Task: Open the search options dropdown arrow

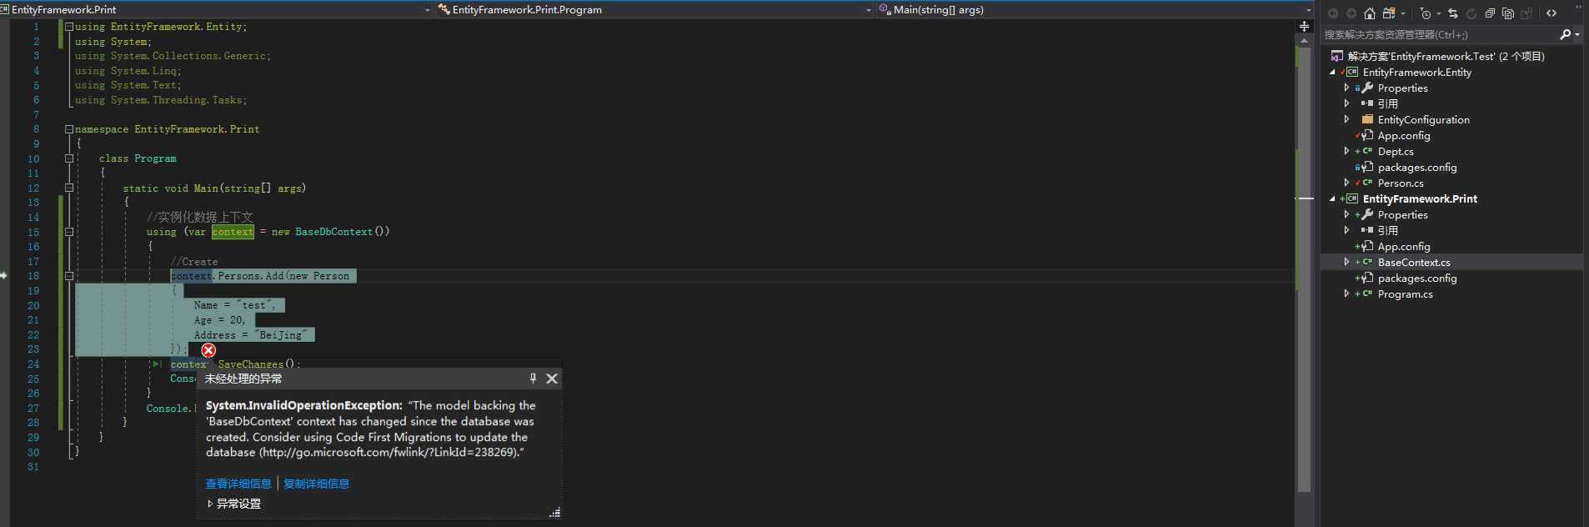Action: [1577, 34]
